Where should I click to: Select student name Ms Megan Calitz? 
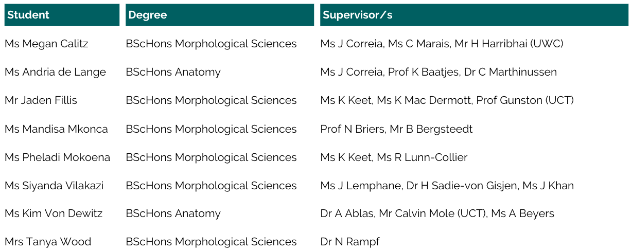tap(46, 44)
